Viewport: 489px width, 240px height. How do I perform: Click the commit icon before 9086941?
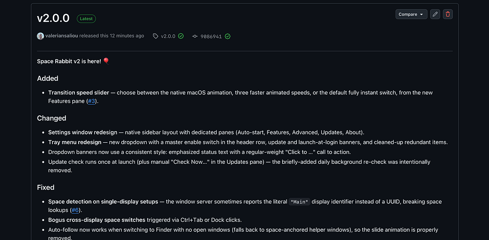pos(195,36)
